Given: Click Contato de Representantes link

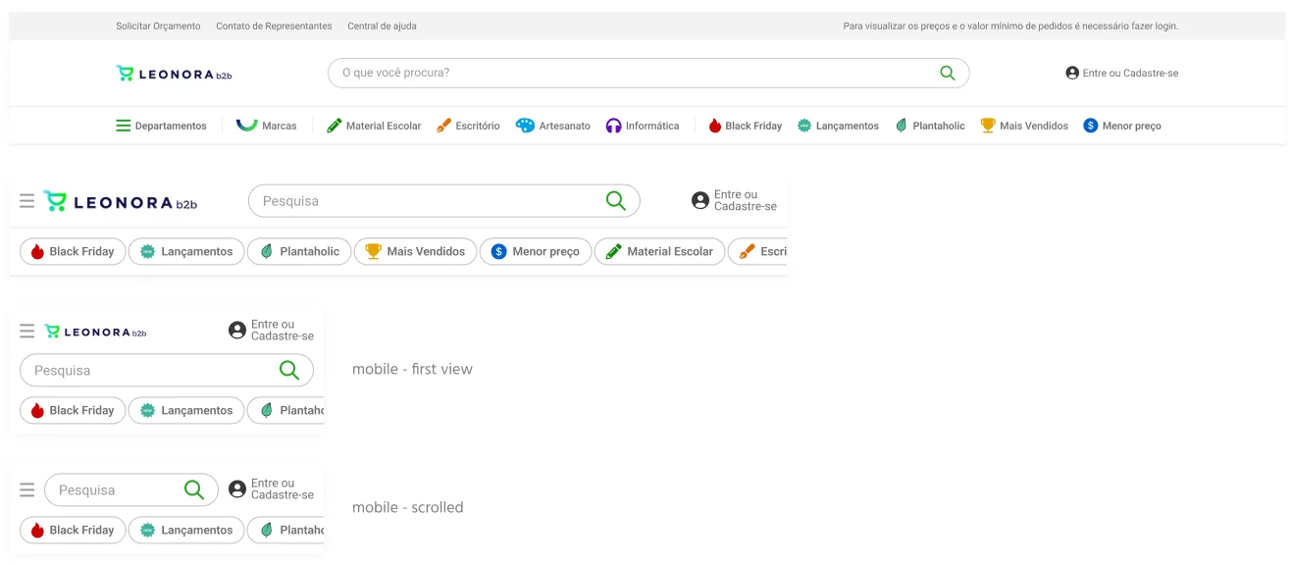Looking at the screenshot, I should click(274, 26).
